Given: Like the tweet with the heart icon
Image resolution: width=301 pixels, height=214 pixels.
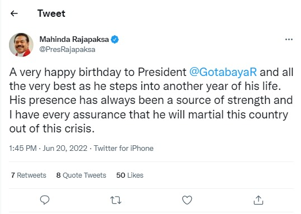Looking at the screenshot, I should coord(187,200).
